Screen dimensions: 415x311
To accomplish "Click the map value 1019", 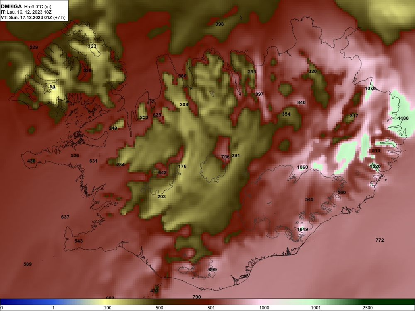I will tap(303, 229).
